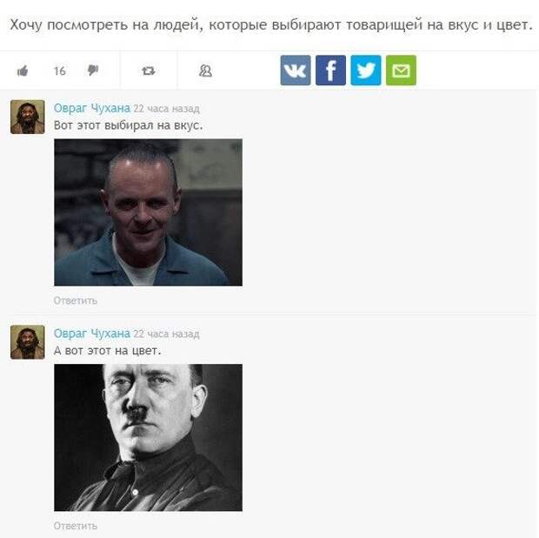
Task: Click Ответить under the second comment
Action: [x=76, y=526]
